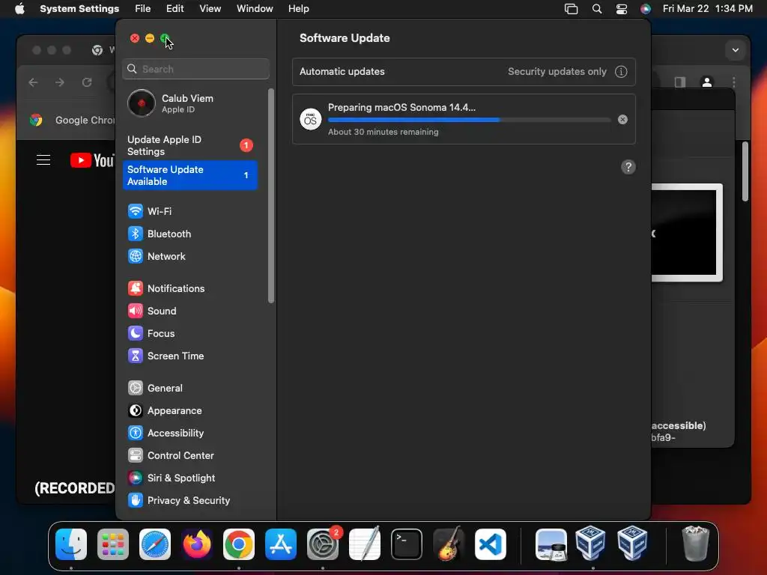767x575 pixels.
Task: Open Preview from the Dock
Action: (x=551, y=544)
